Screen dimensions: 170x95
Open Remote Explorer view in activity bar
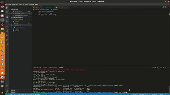[7, 26]
